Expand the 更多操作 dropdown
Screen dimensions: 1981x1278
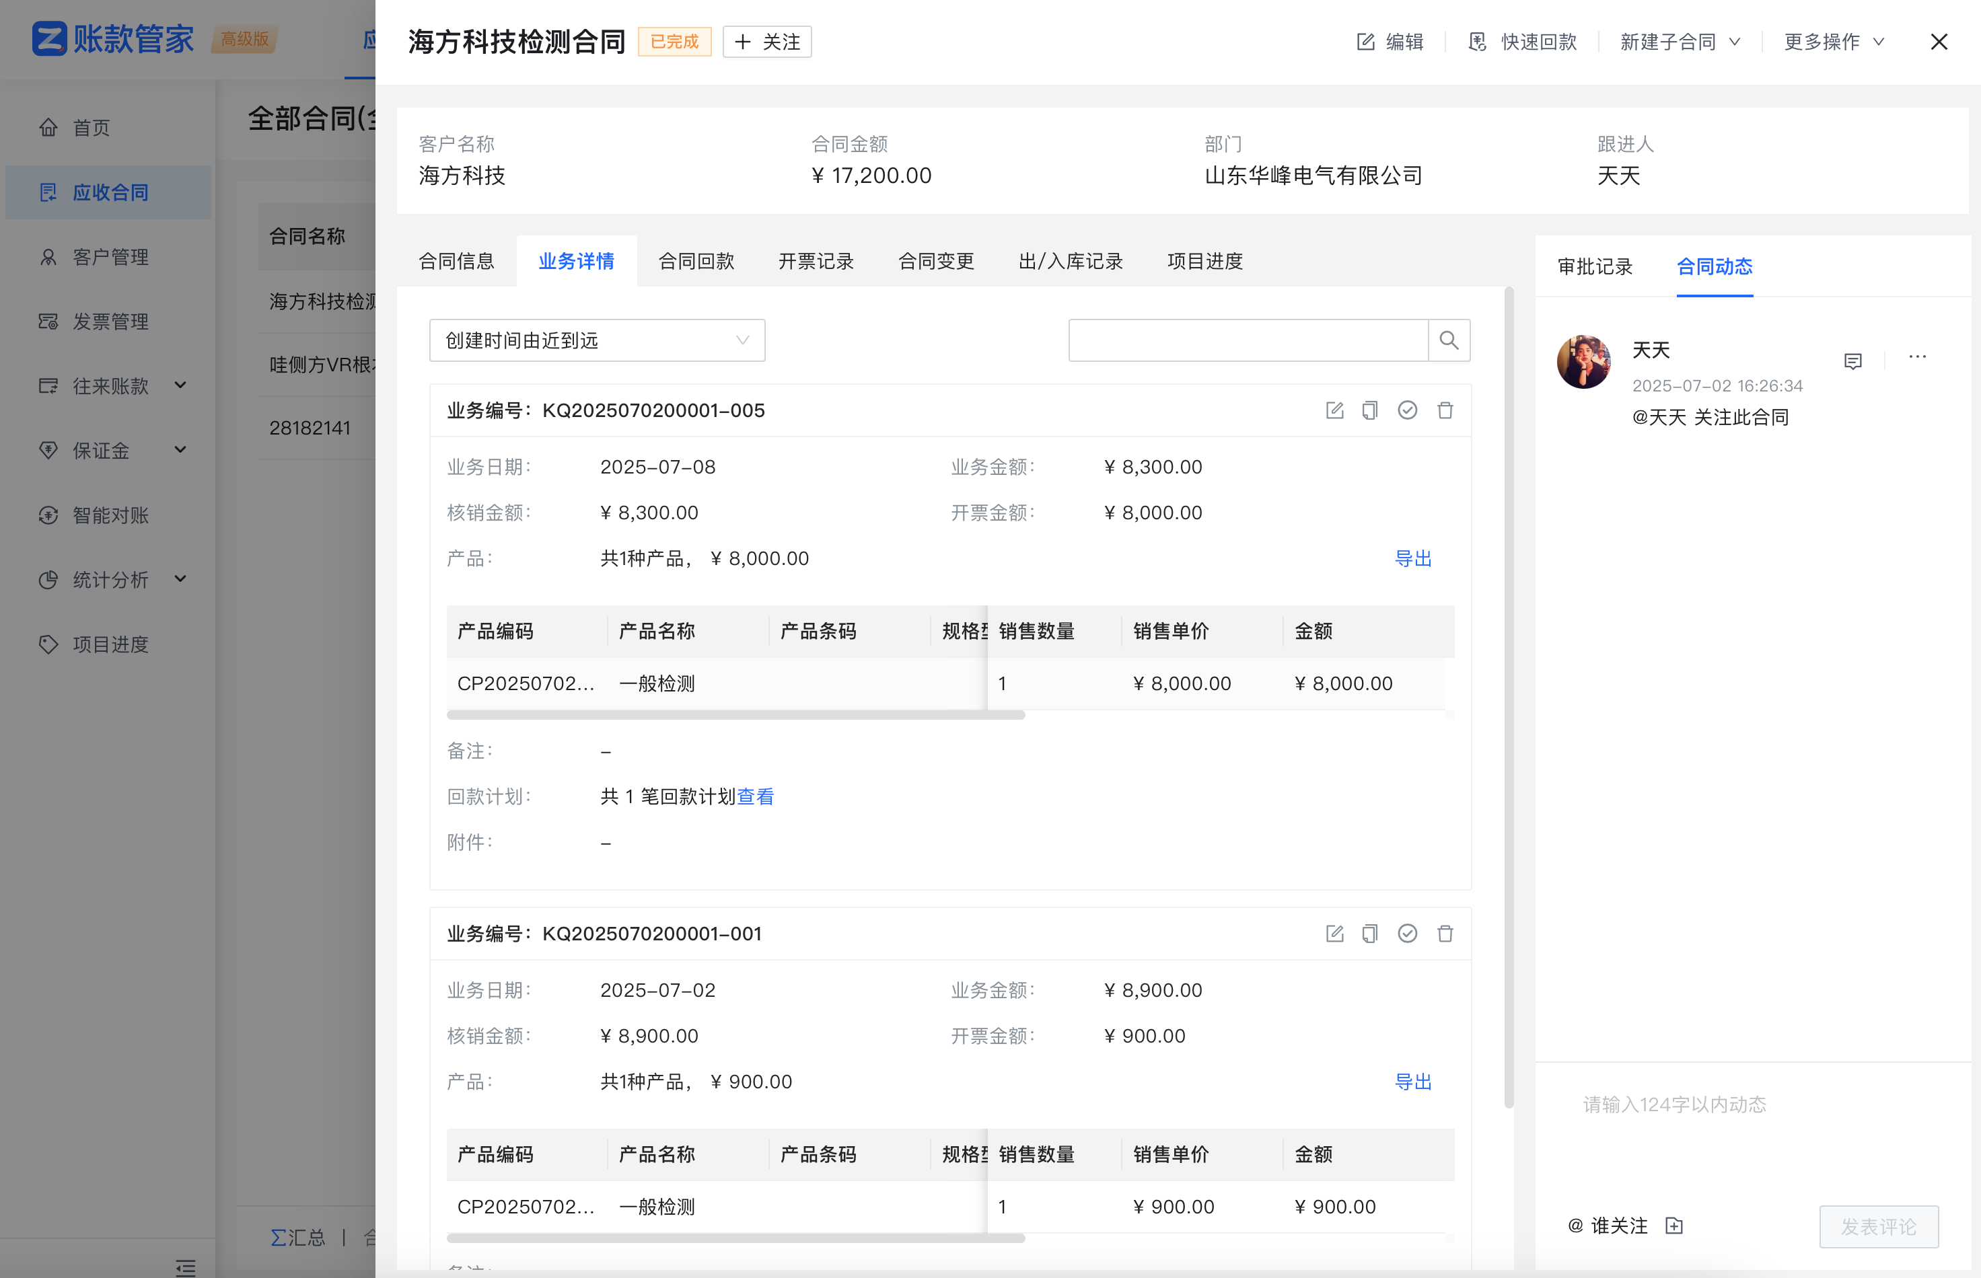tap(1835, 42)
